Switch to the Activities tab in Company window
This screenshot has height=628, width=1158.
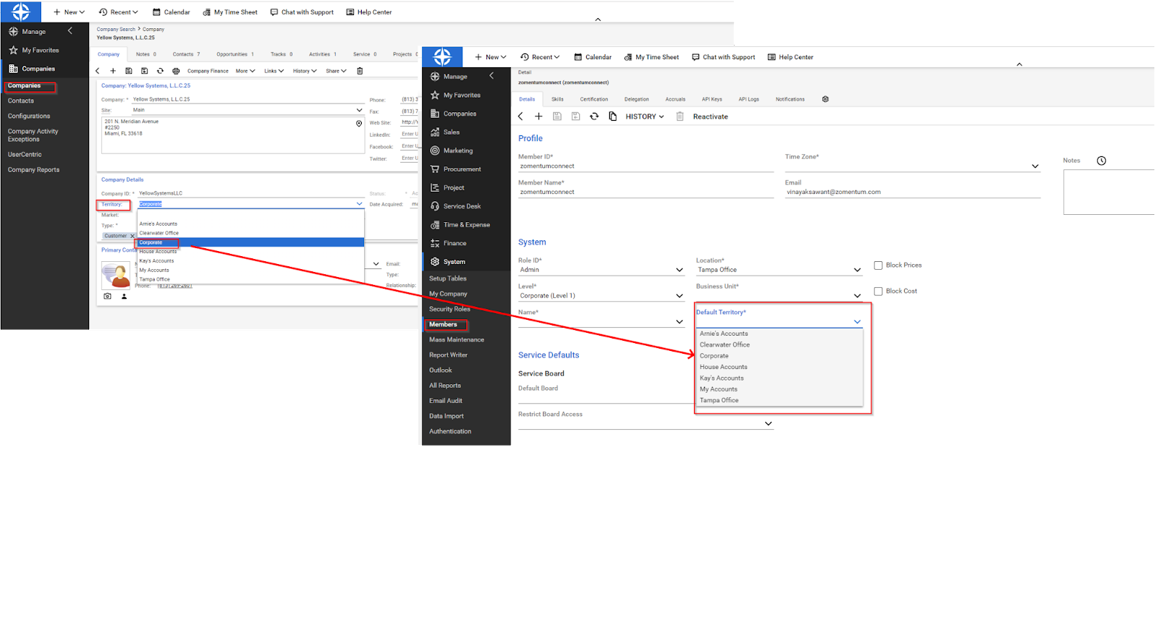323,54
